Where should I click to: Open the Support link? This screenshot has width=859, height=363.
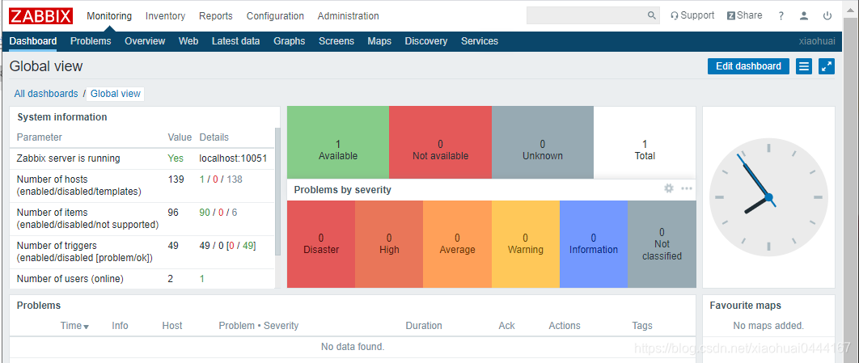click(x=692, y=15)
